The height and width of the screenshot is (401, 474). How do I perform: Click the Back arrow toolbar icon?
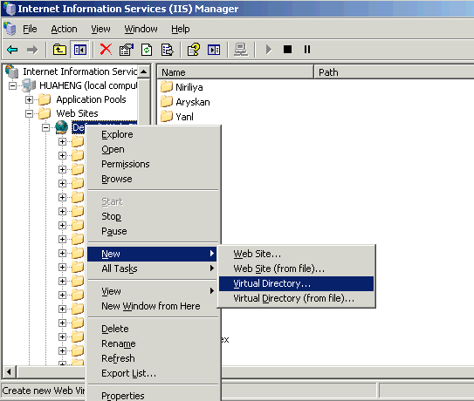coord(12,50)
